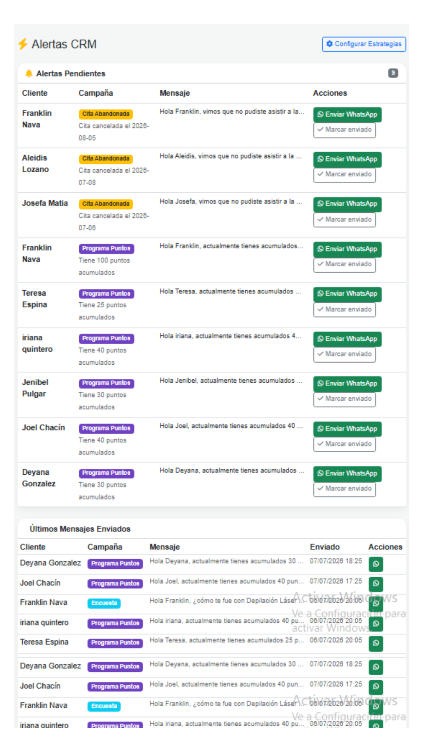The image size is (423, 752).
Task: Open Configurar Estrategias
Action: (x=364, y=44)
